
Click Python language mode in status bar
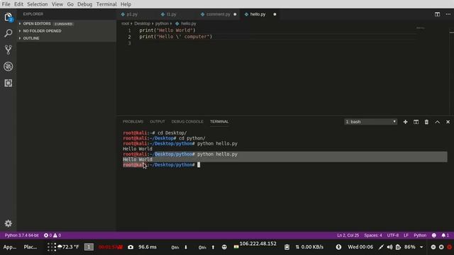pyautogui.click(x=420, y=235)
